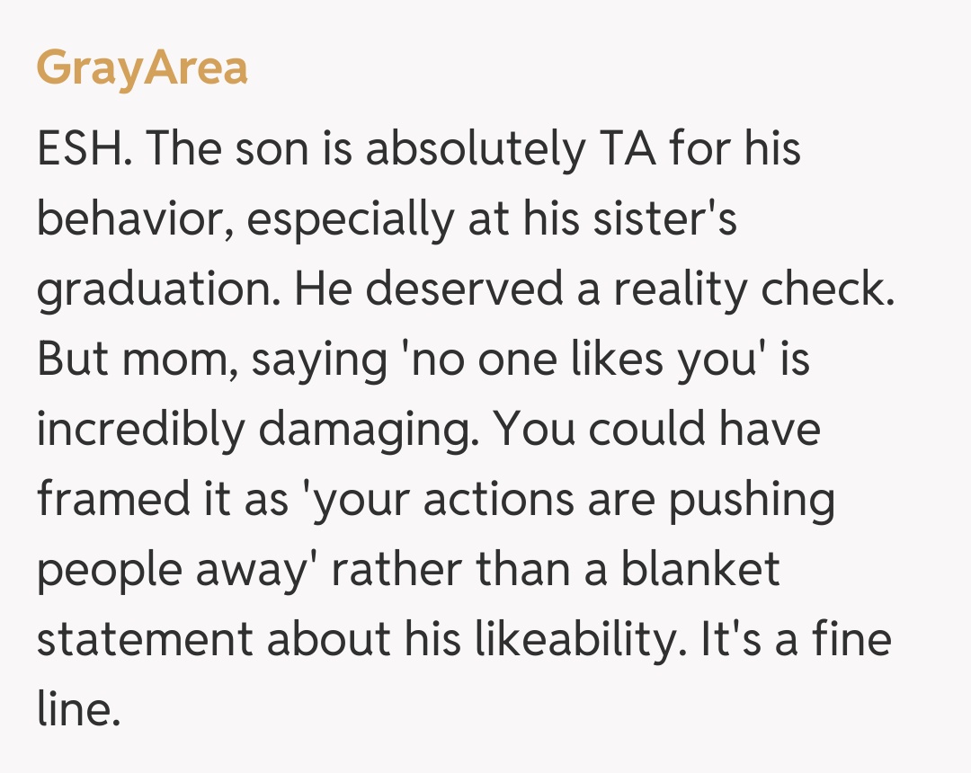The width and height of the screenshot is (971, 773).
Task: Click the final word 'line.'
Action: coord(78,710)
